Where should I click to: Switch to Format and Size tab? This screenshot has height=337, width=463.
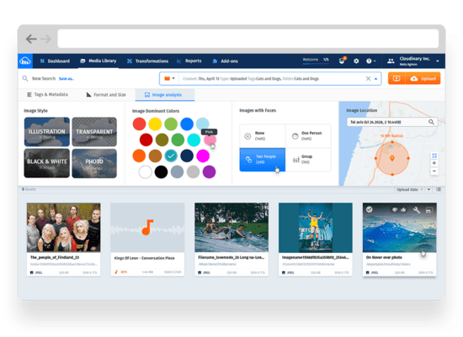coord(106,95)
